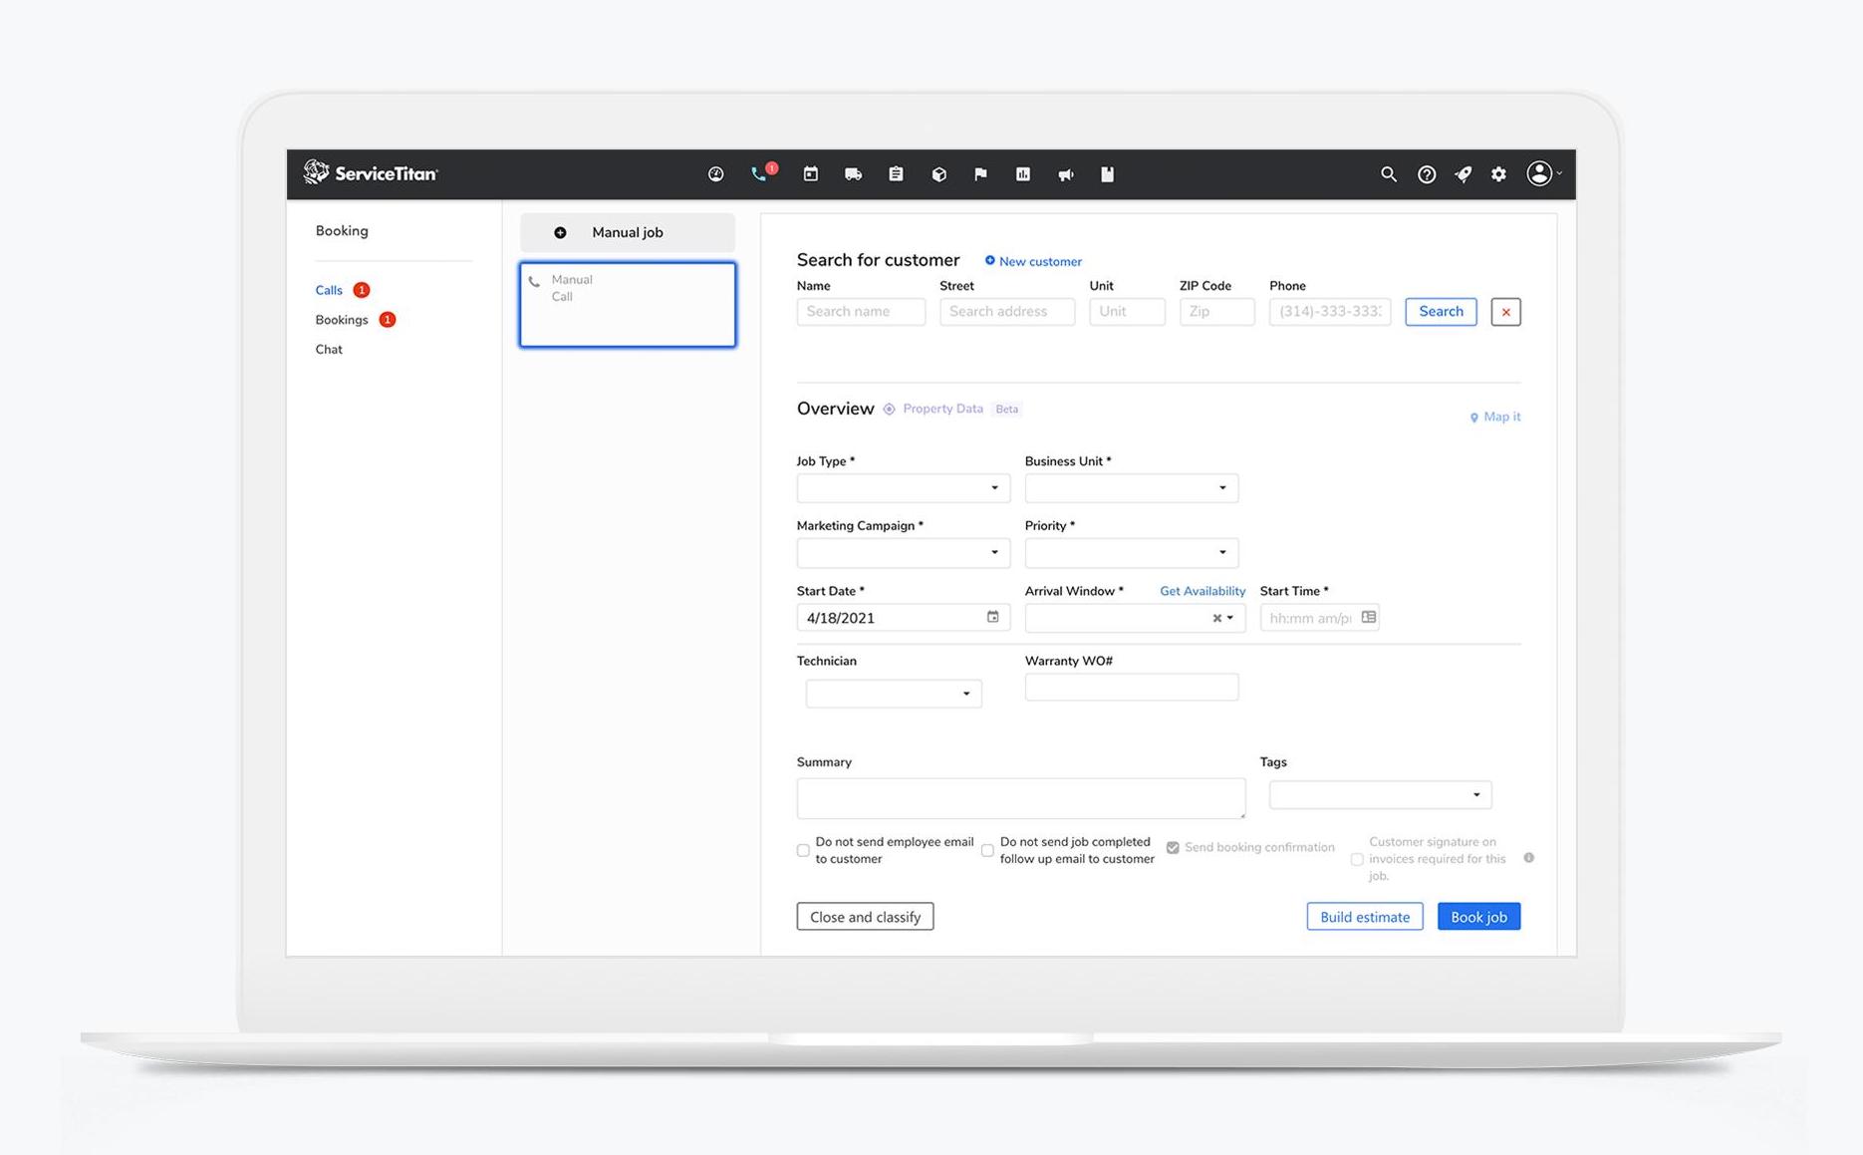
Task: Expand the Business Unit dropdown
Action: click(1222, 487)
